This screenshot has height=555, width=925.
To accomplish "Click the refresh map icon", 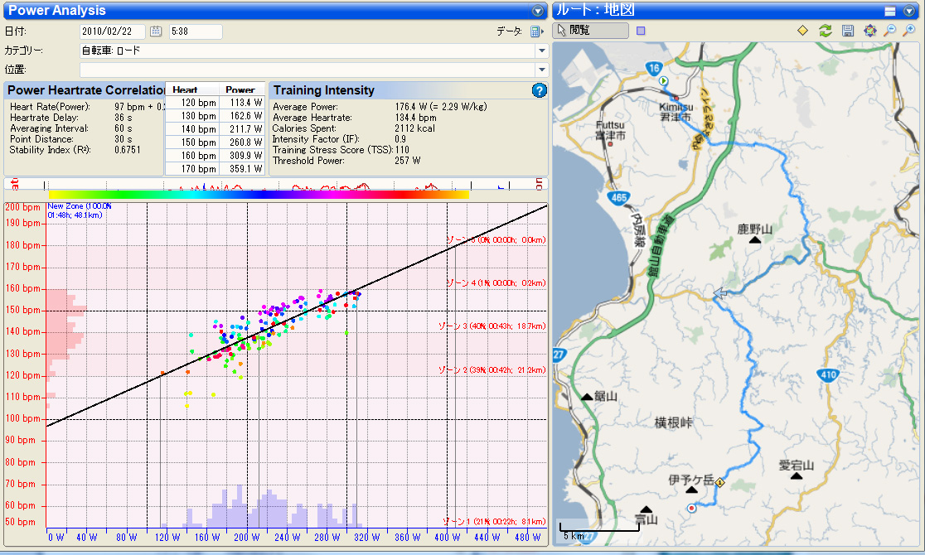I will tap(825, 31).
